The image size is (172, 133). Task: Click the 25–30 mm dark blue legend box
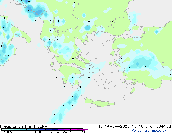tap(55, 129)
